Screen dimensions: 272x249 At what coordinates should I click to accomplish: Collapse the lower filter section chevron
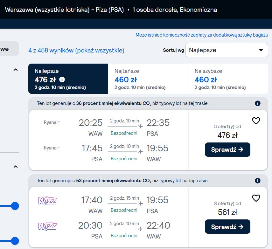coord(16,167)
